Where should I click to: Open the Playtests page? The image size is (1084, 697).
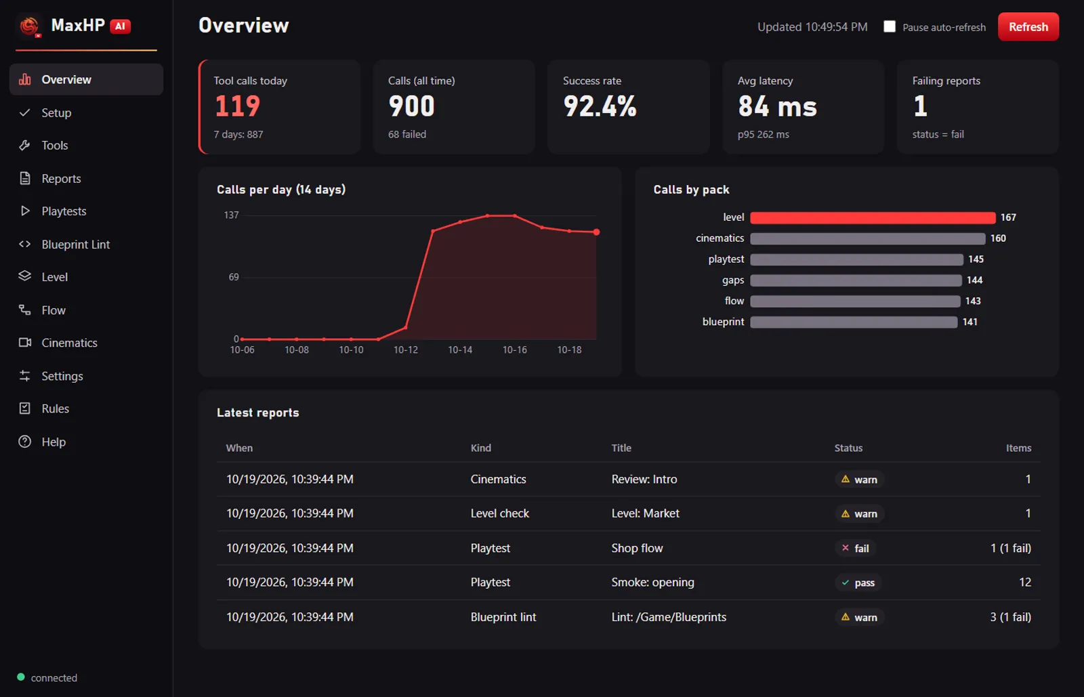click(86, 211)
